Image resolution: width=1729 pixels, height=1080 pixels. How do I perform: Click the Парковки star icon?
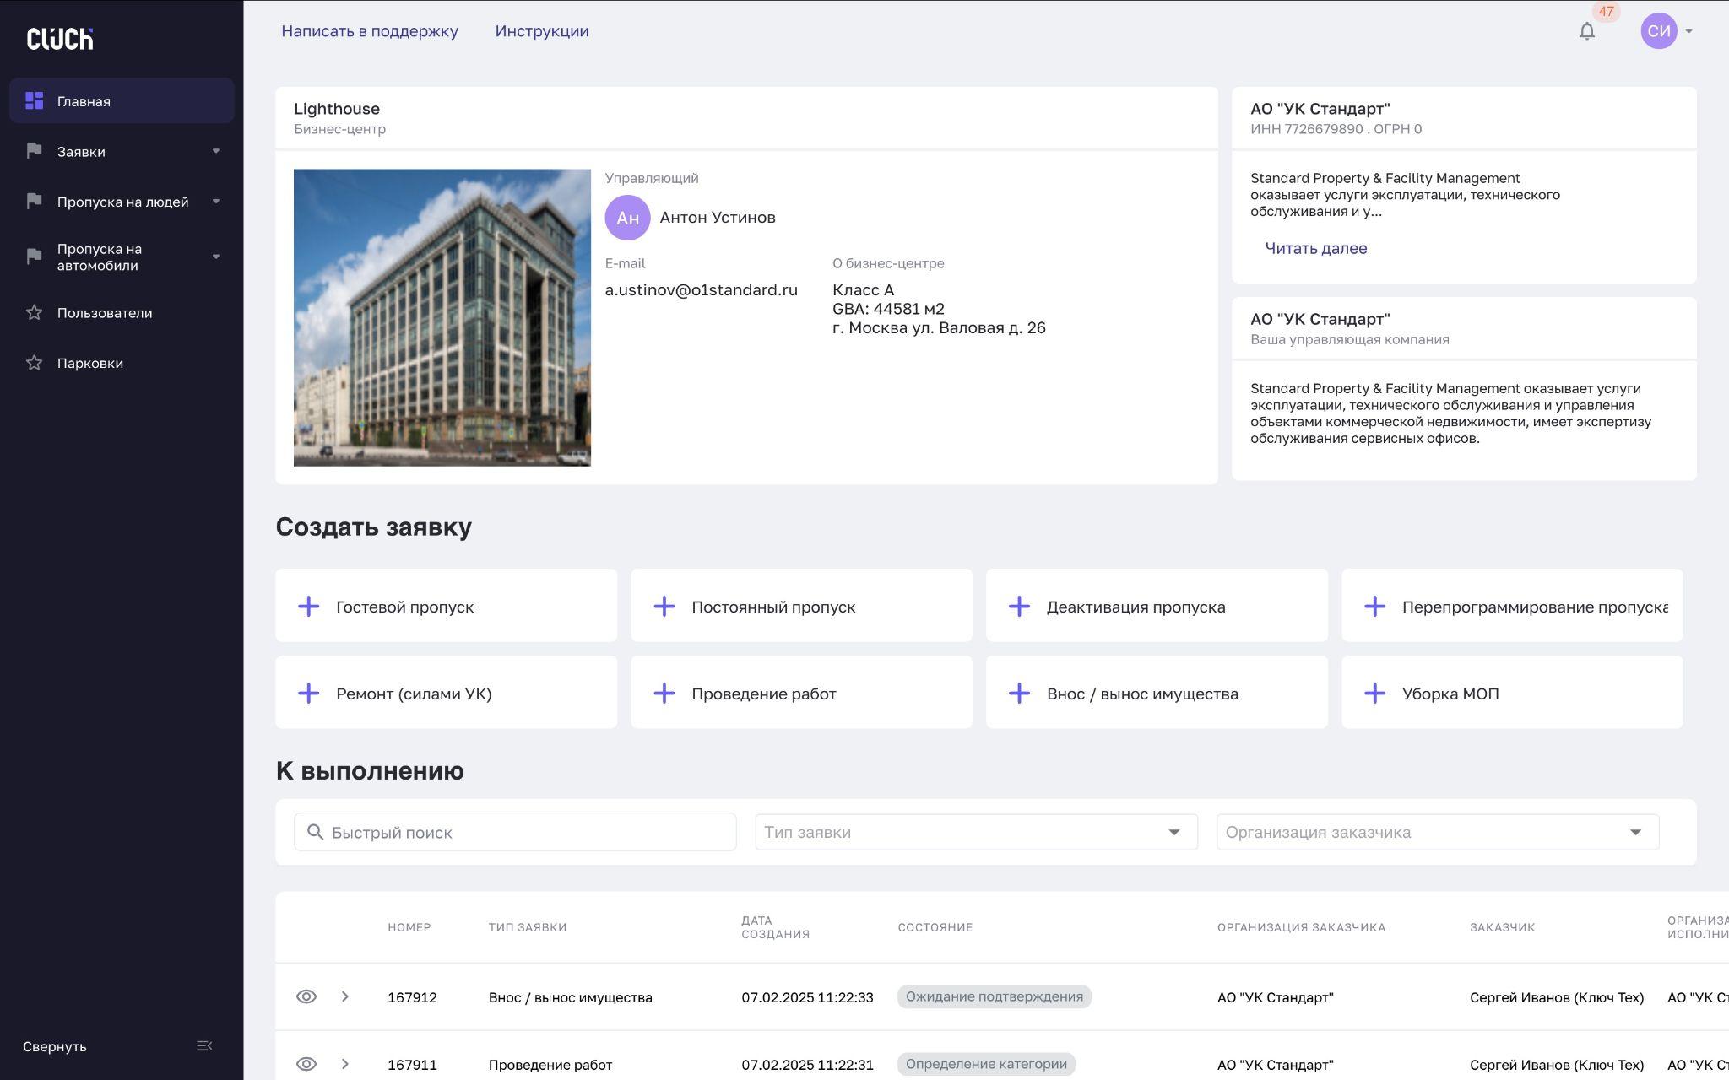pyautogui.click(x=35, y=363)
